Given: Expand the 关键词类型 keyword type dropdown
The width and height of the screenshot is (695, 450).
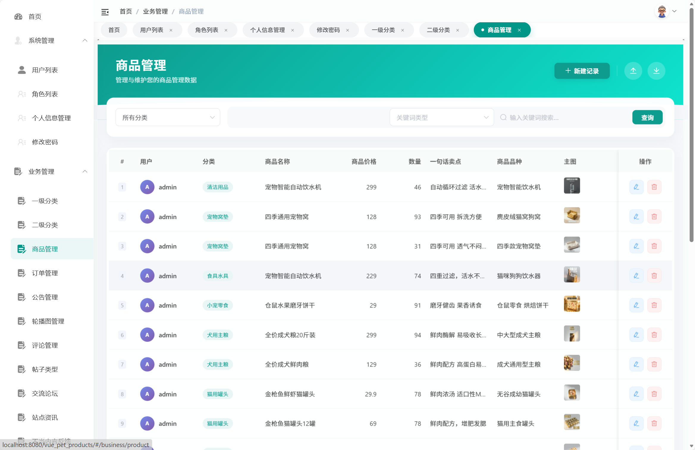Looking at the screenshot, I should tap(442, 117).
